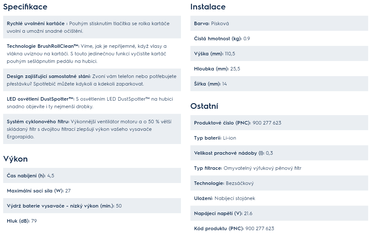Click the Výkon section heading
The width and height of the screenshot is (371, 233).
click(x=15, y=159)
